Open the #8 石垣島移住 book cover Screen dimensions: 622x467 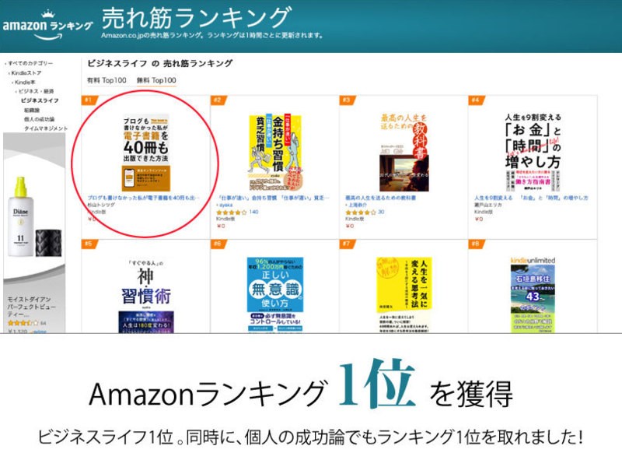tap(533, 295)
